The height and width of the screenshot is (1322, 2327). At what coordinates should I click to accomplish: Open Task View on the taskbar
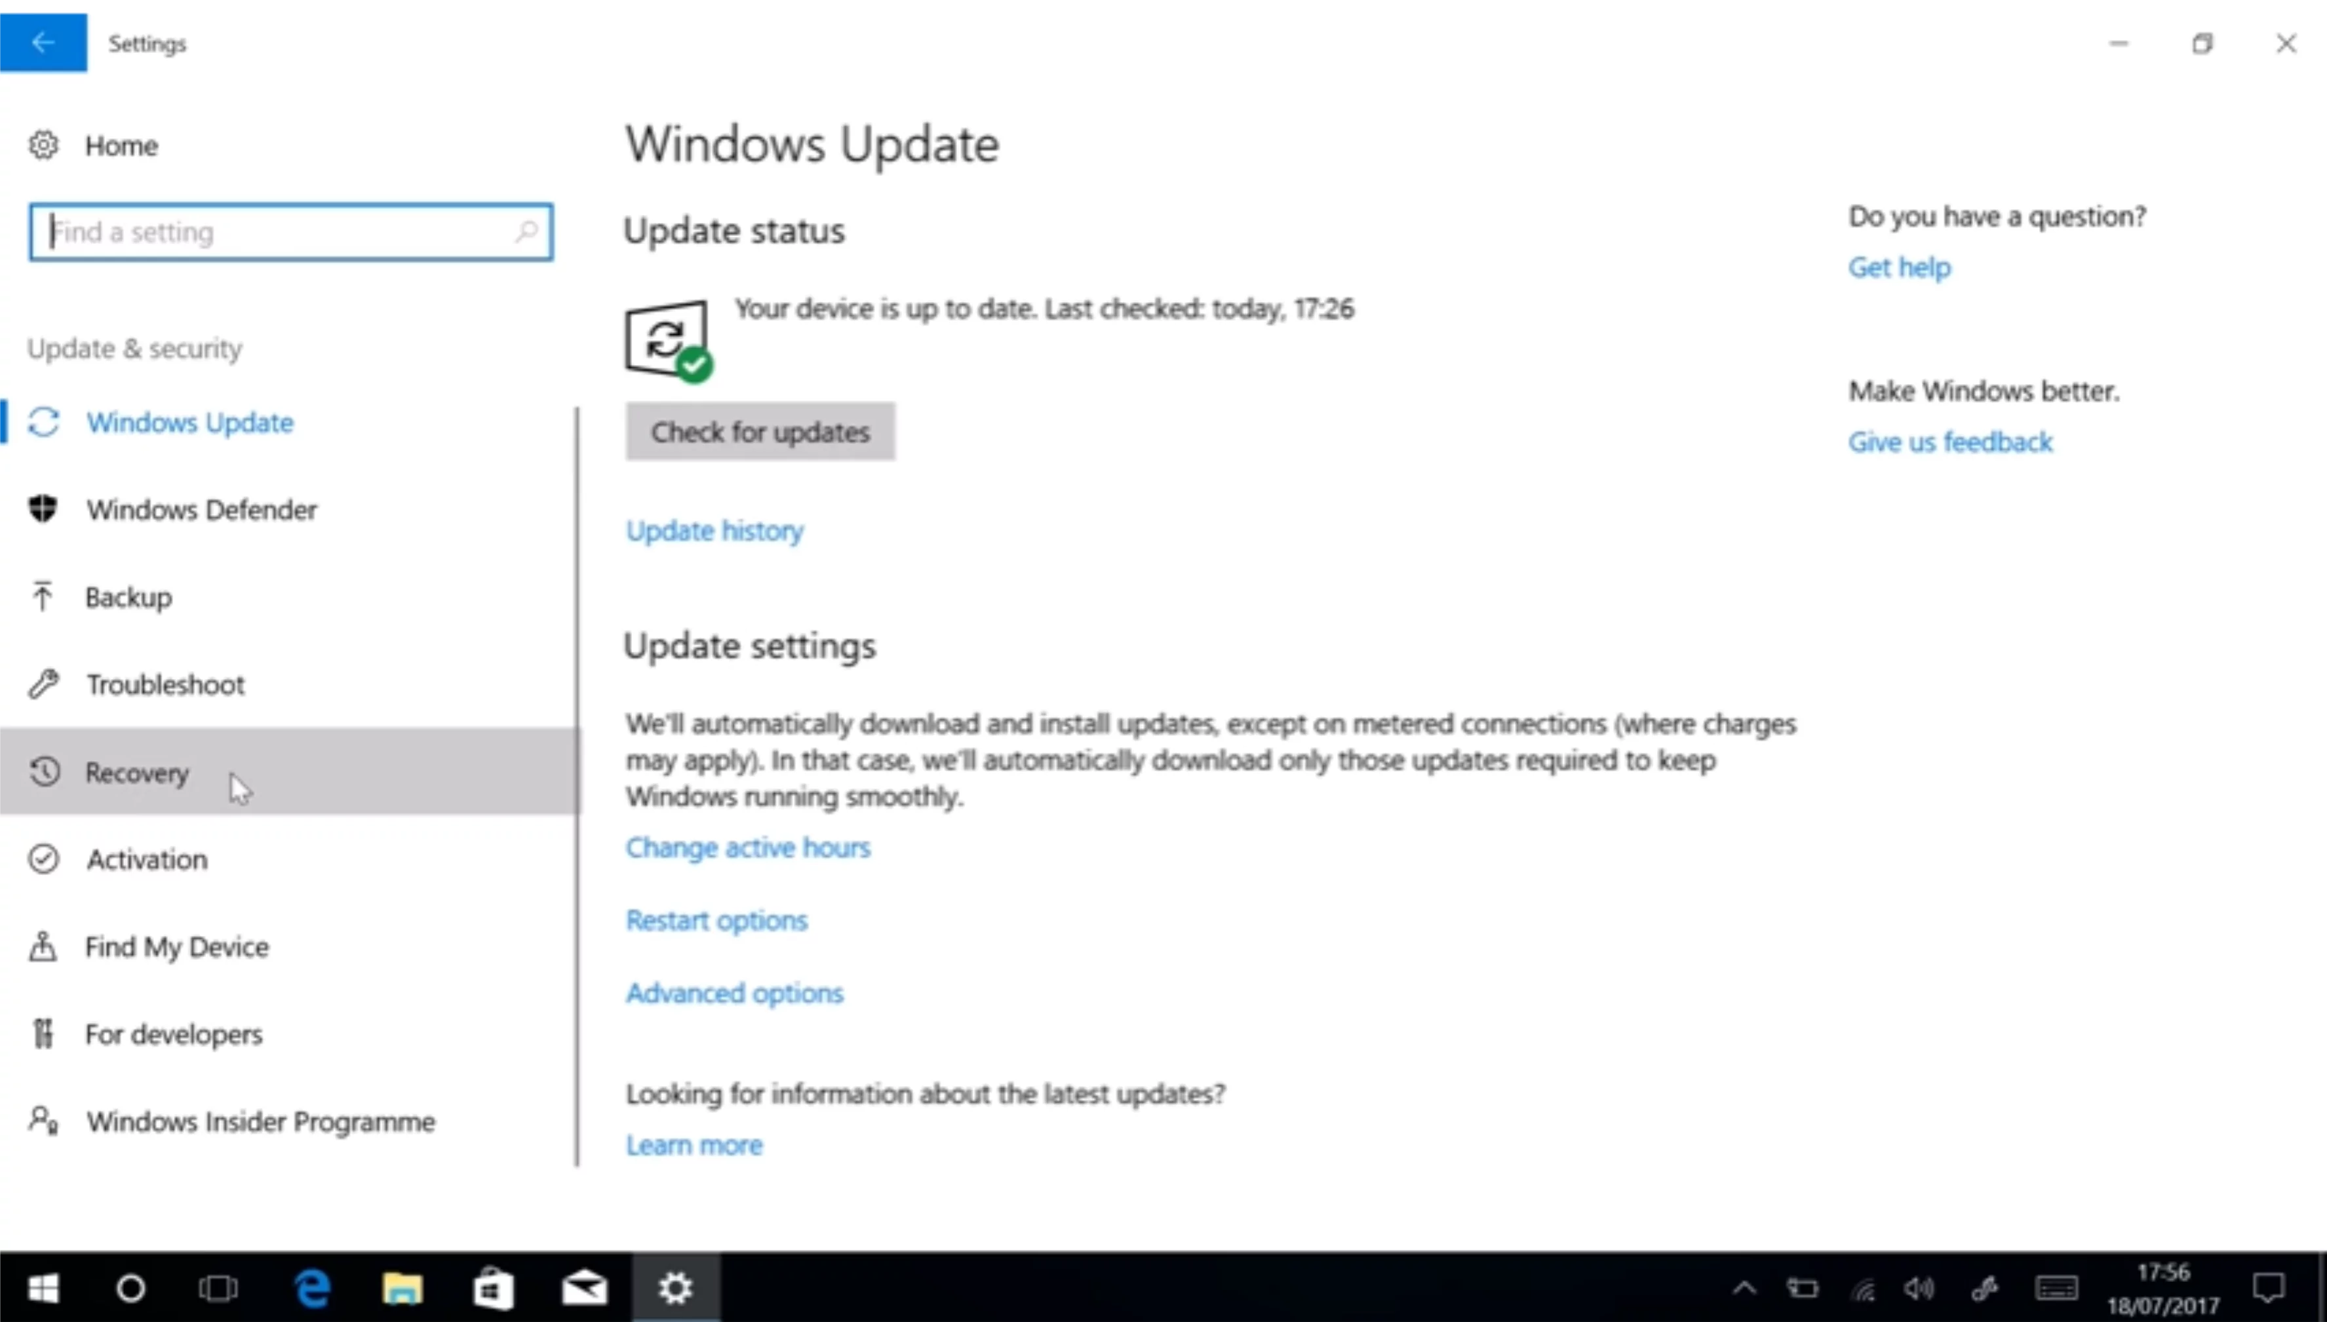(218, 1287)
